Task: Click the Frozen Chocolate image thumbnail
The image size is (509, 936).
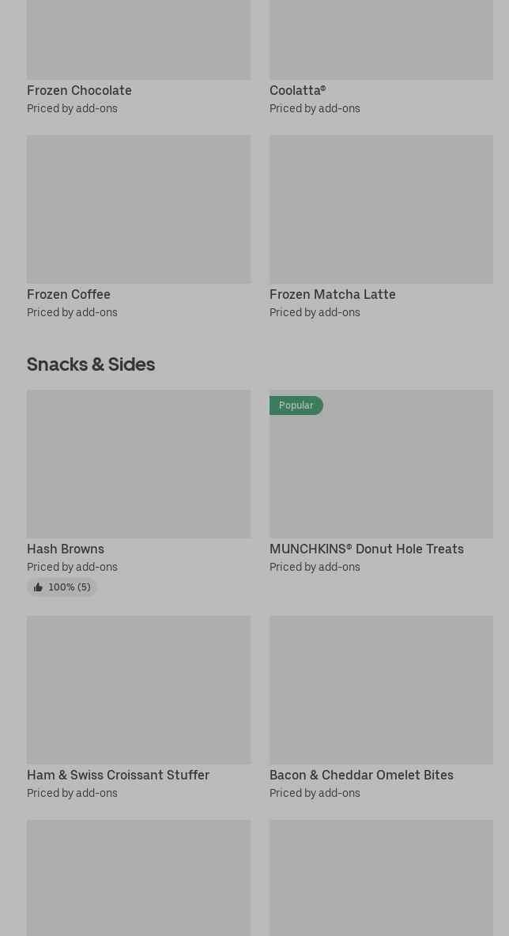Action: point(138,40)
